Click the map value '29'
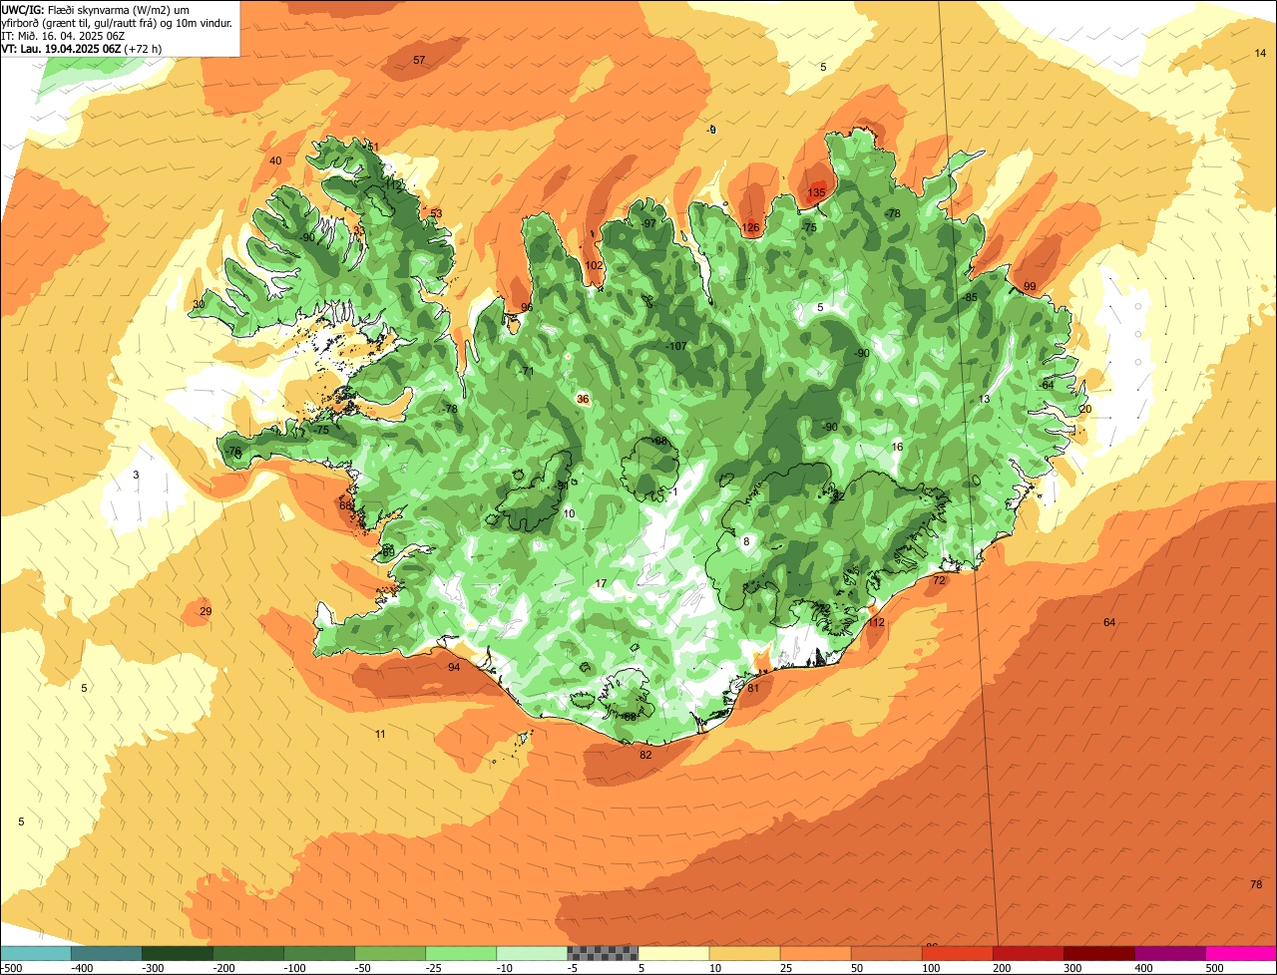Screen dimensions: 1277x975 click(206, 612)
